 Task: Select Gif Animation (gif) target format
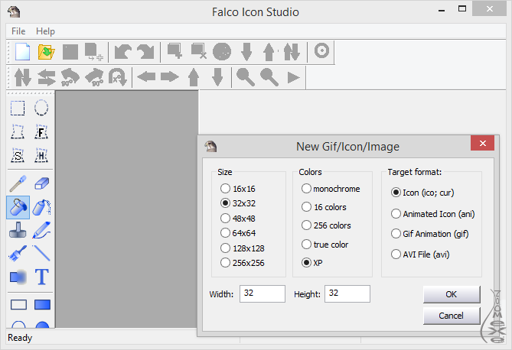click(x=396, y=234)
